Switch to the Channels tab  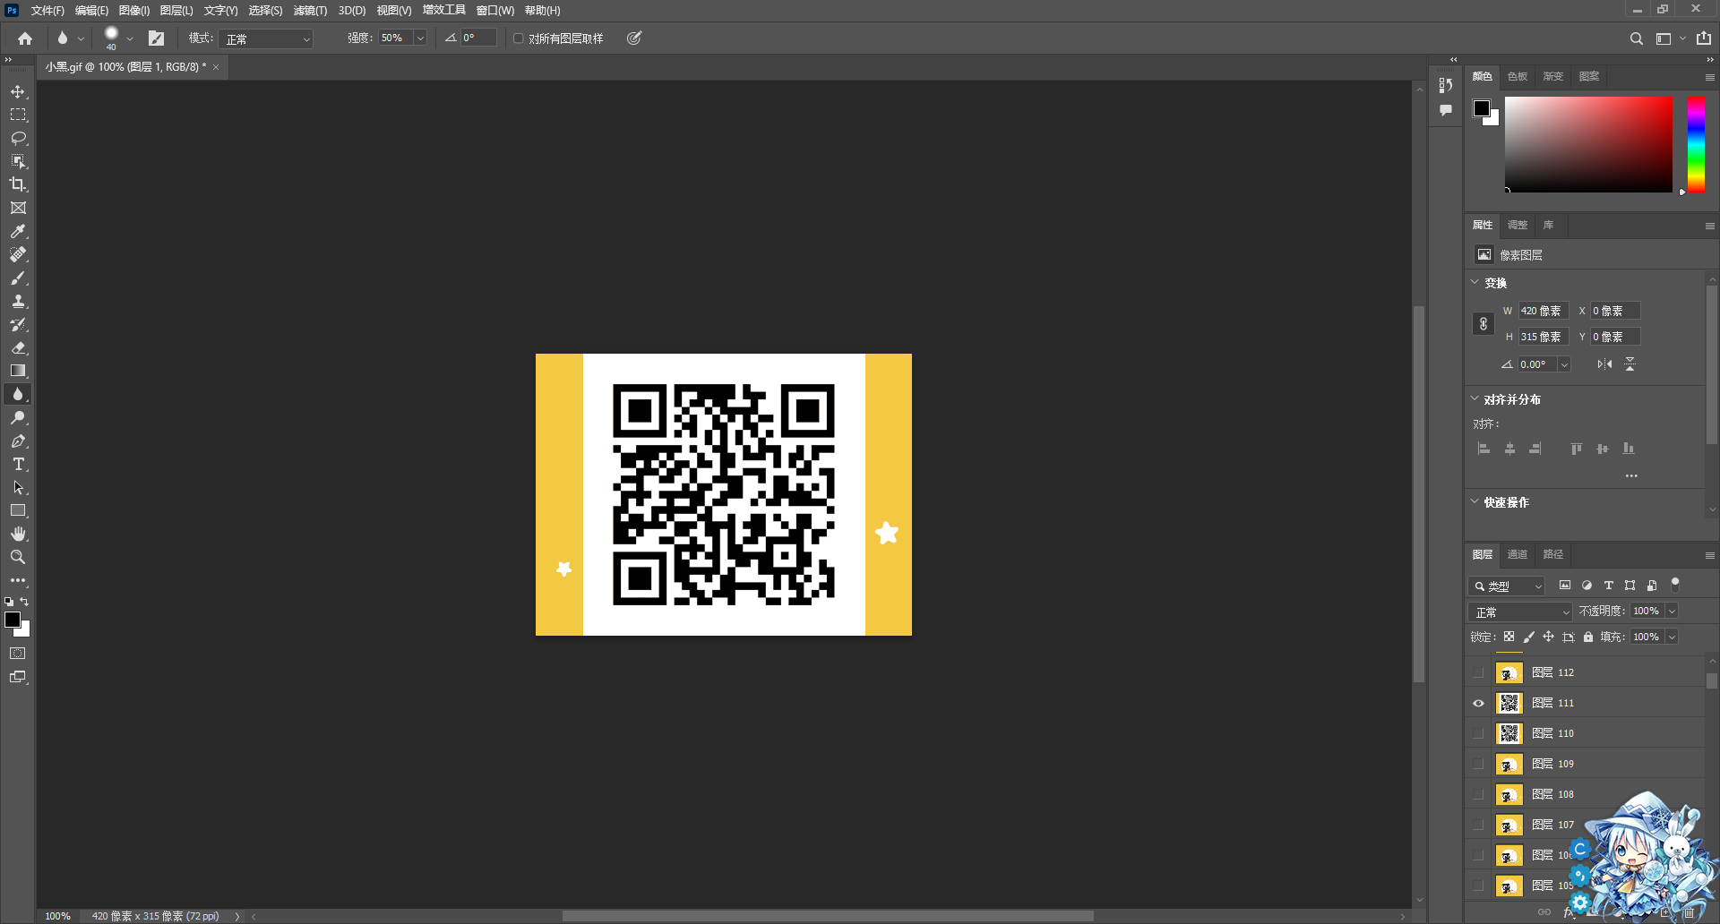pyautogui.click(x=1517, y=554)
